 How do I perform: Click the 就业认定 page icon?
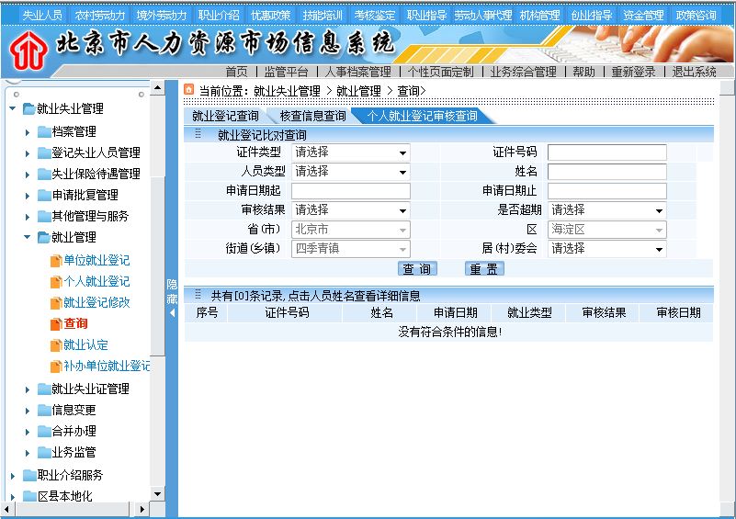coord(56,344)
